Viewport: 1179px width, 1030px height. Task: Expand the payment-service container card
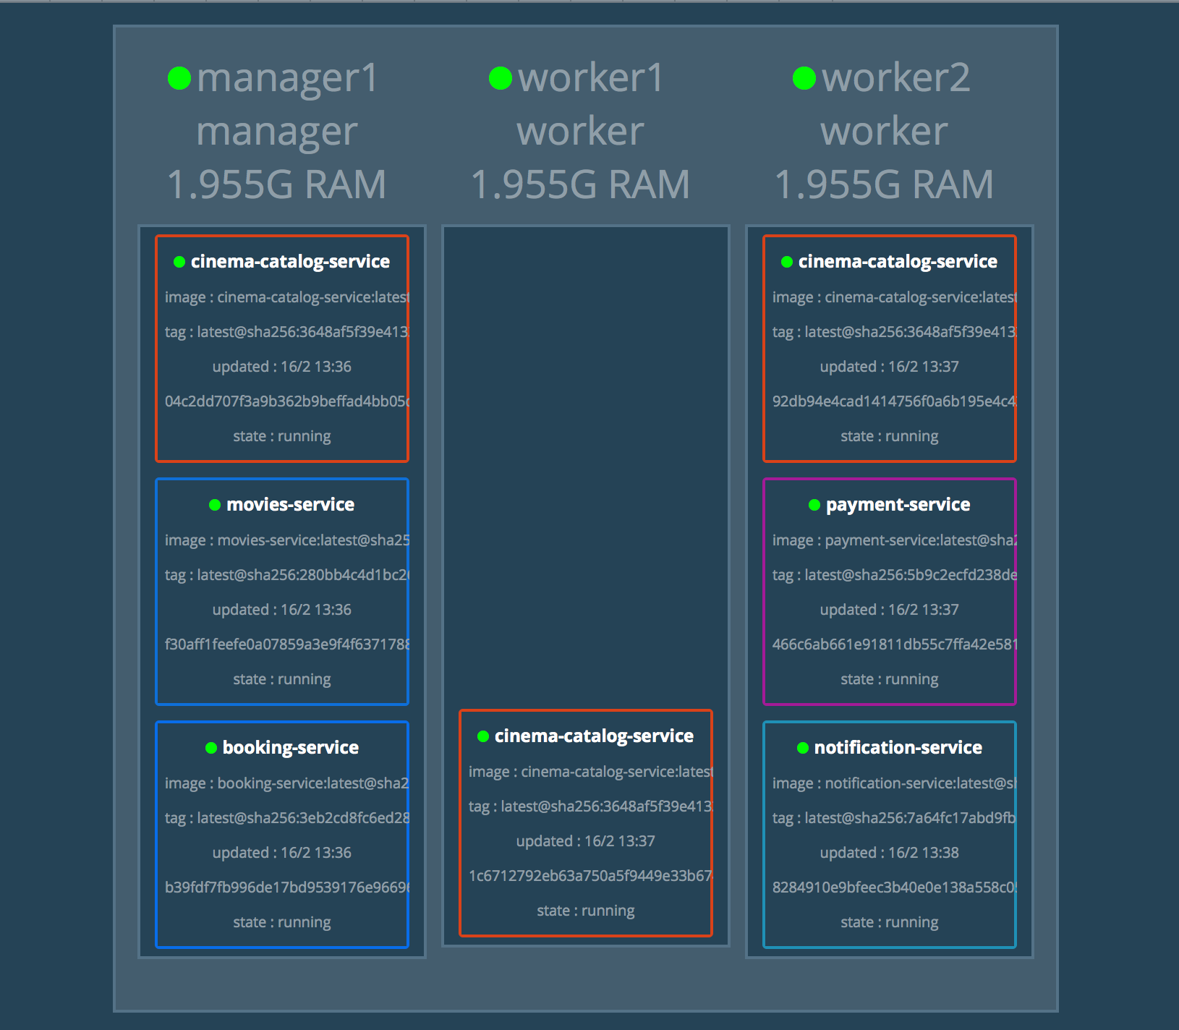(x=889, y=591)
